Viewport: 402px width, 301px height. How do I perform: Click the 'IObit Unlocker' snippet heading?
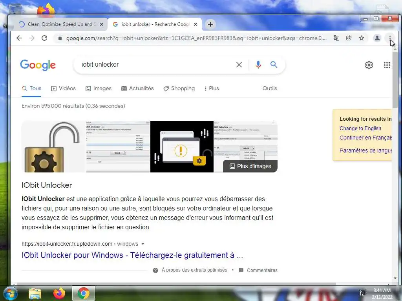(x=47, y=185)
